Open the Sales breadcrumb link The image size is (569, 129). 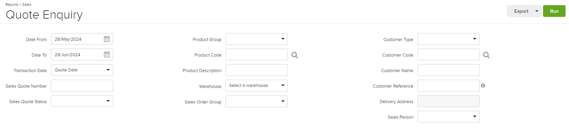[x=27, y=4]
